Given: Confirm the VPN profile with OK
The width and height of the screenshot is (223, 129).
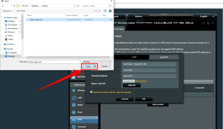Looking at the screenshot, I should pos(144,99).
